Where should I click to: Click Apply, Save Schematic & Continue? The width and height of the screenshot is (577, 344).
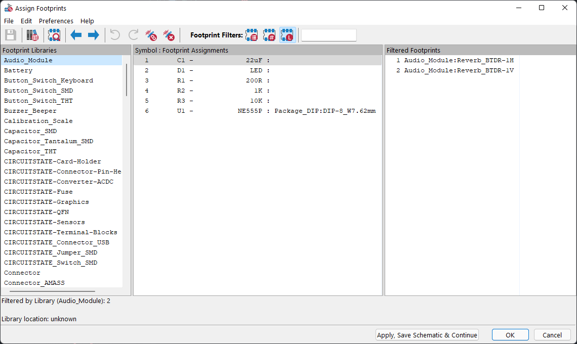[427, 335]
